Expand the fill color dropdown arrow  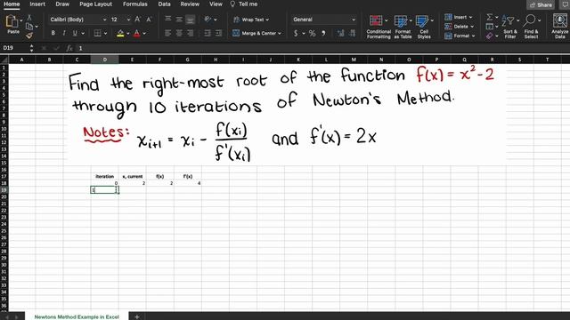pyautogui.click(x=128, y=34)
